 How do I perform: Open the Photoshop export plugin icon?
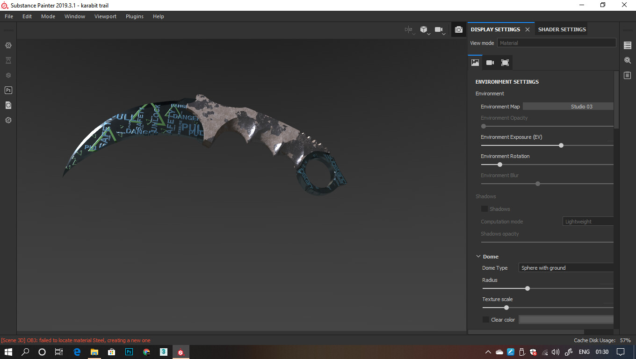[x=8, y=90]
